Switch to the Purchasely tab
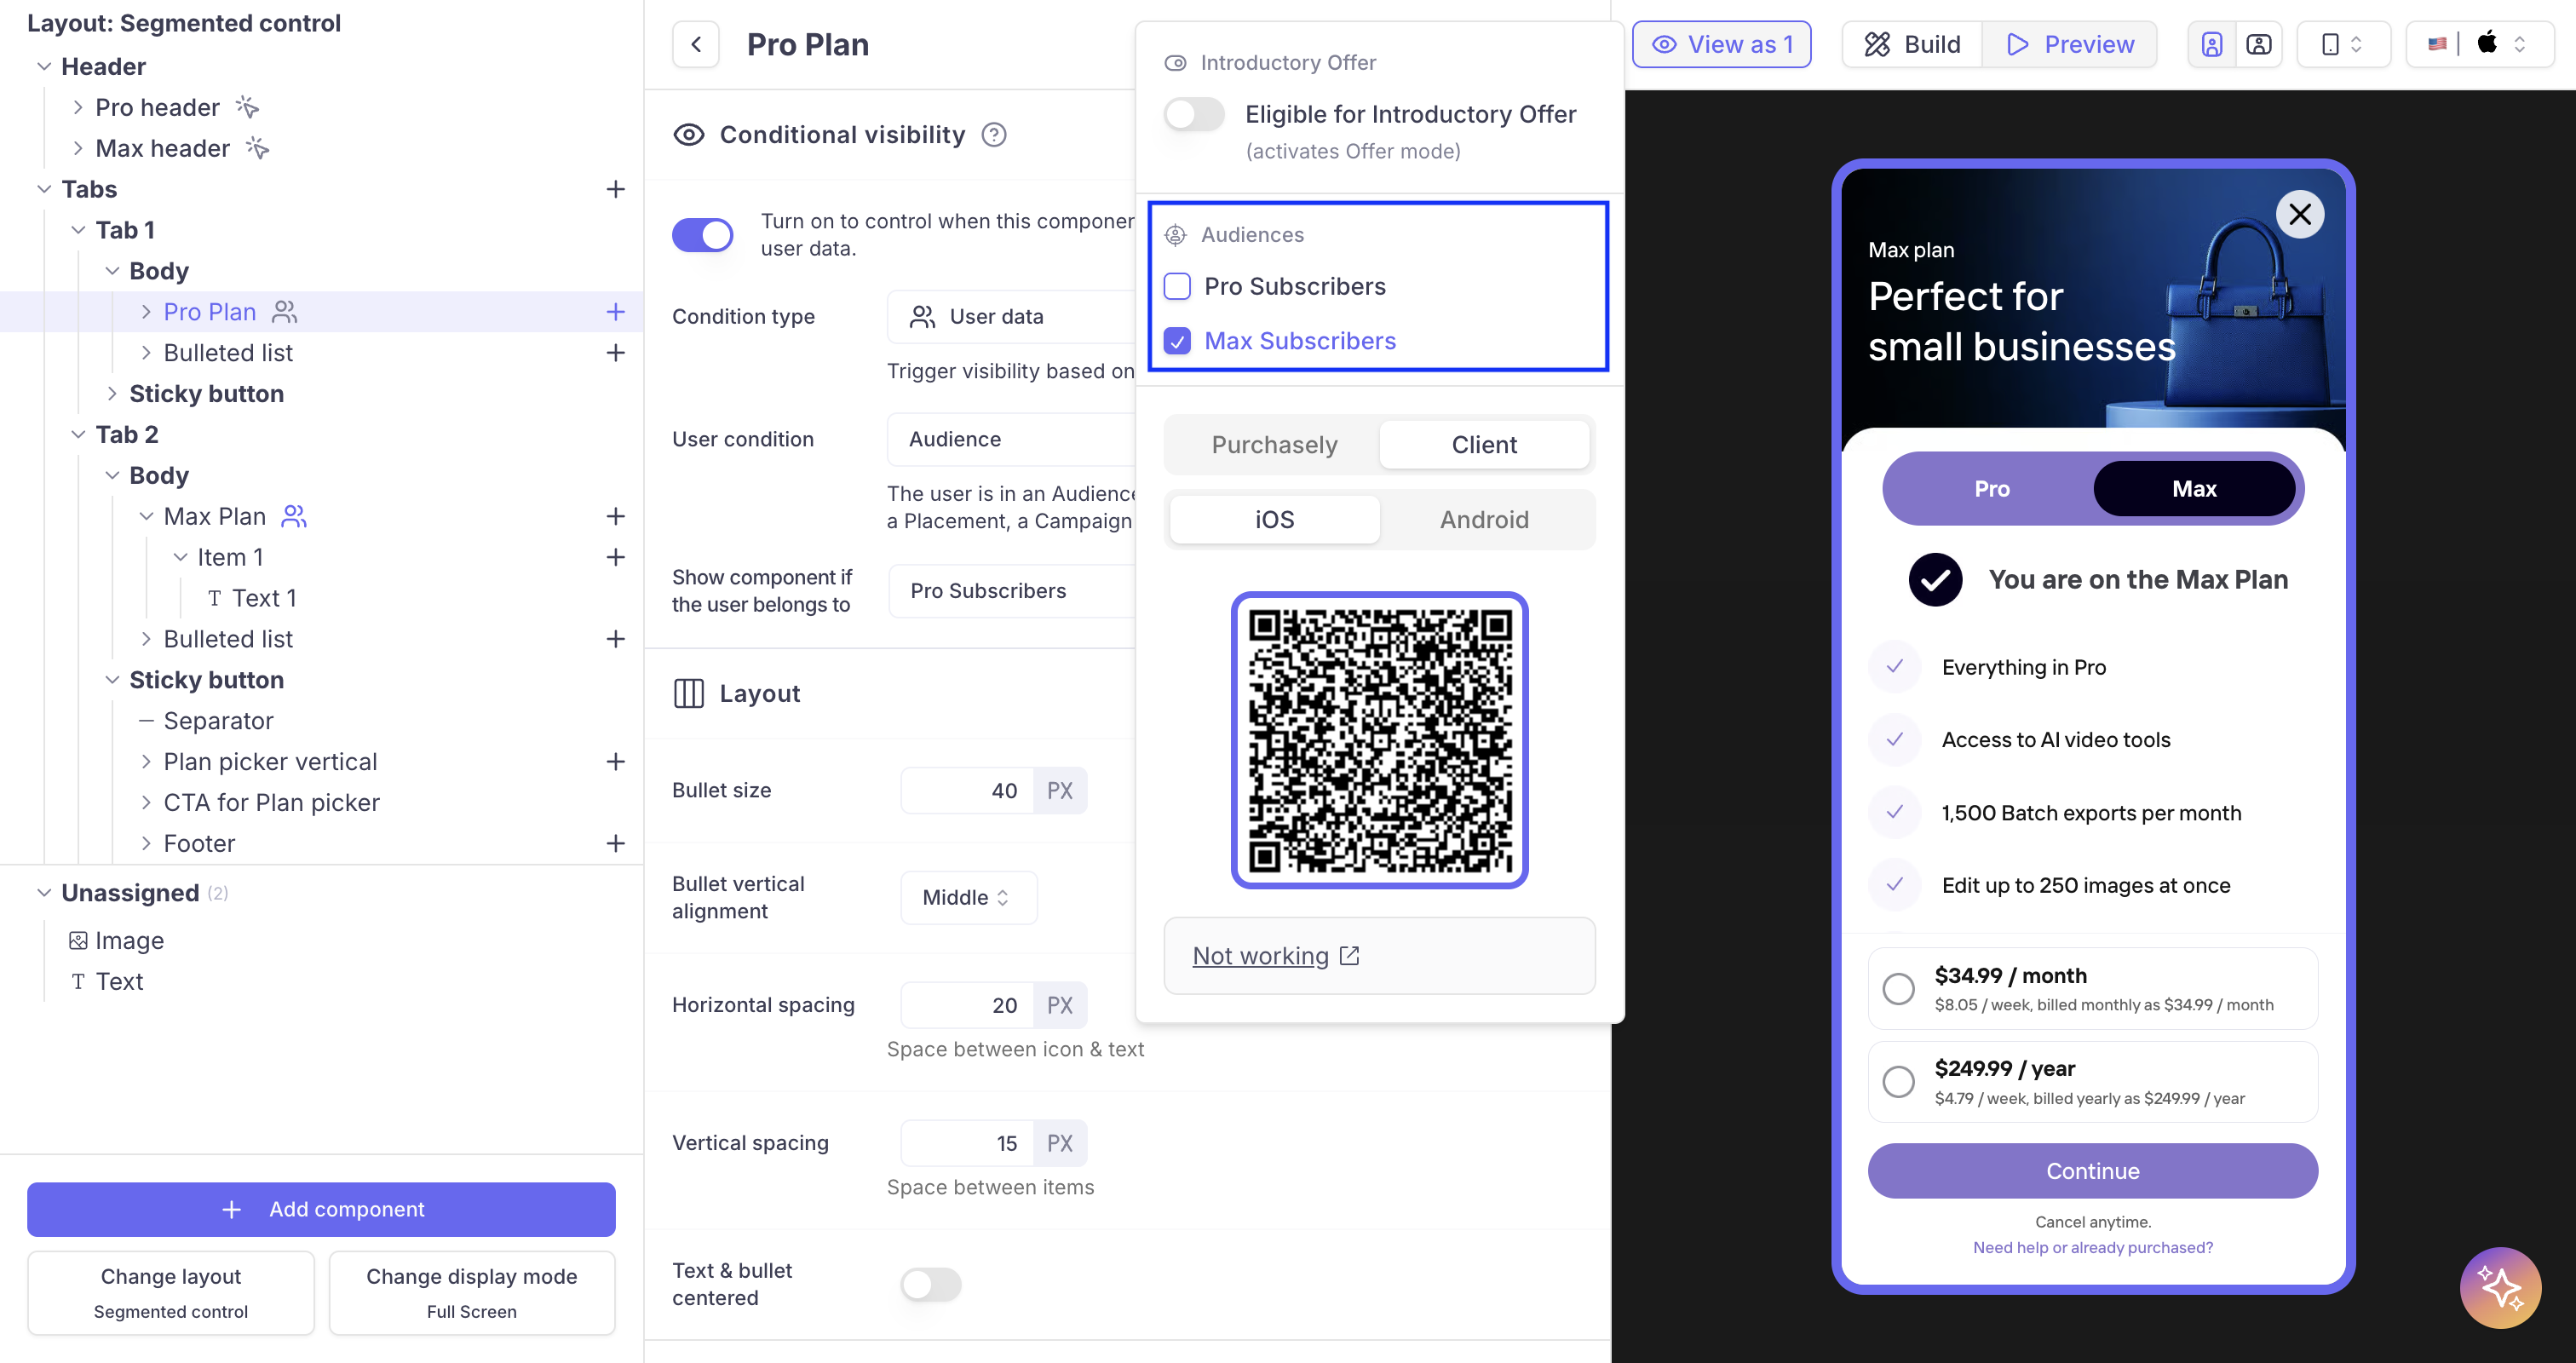The height and width of the screenshot is (1363, 2576). (x=1273, y=445)
